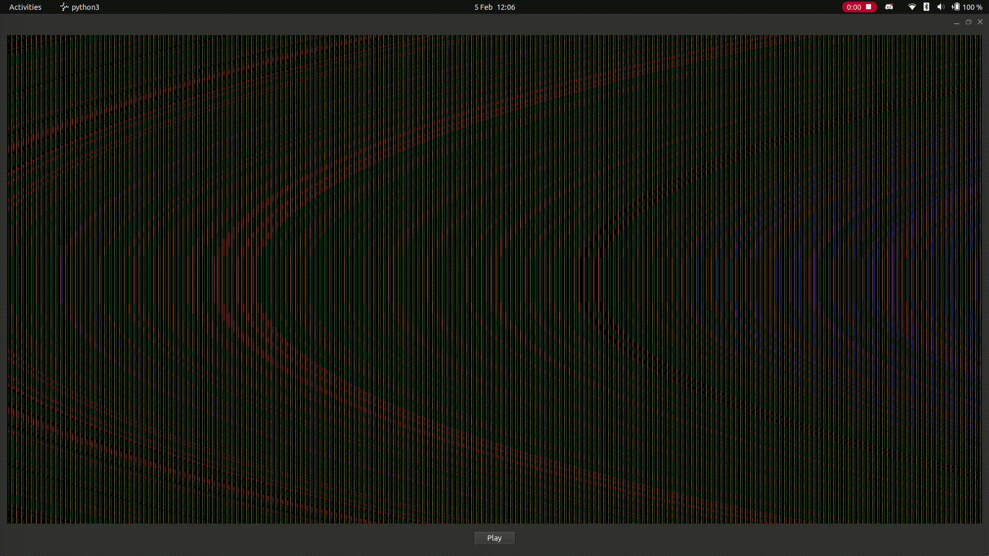Close the python3 player window
The height and width of the screenshot is (556, 989).
point(980,22)
